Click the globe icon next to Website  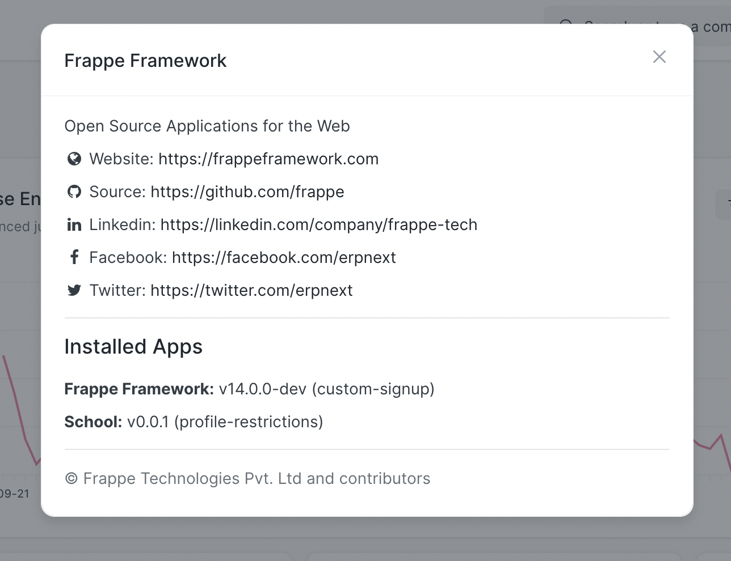74,159
